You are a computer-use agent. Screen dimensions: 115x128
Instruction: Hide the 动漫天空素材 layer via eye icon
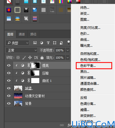click(x=9, y=96)
